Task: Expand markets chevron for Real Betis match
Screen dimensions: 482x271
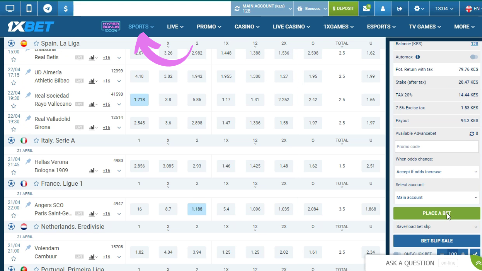Action: (119, 58)
